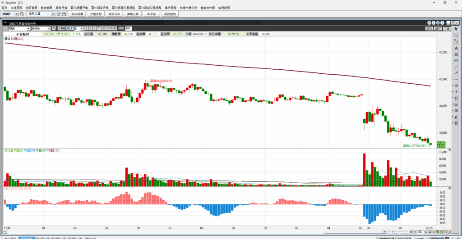The width and height of the screenshot is (462, 239).
Task: Toggle the 日 daily period button
Action: coord(59,28)
